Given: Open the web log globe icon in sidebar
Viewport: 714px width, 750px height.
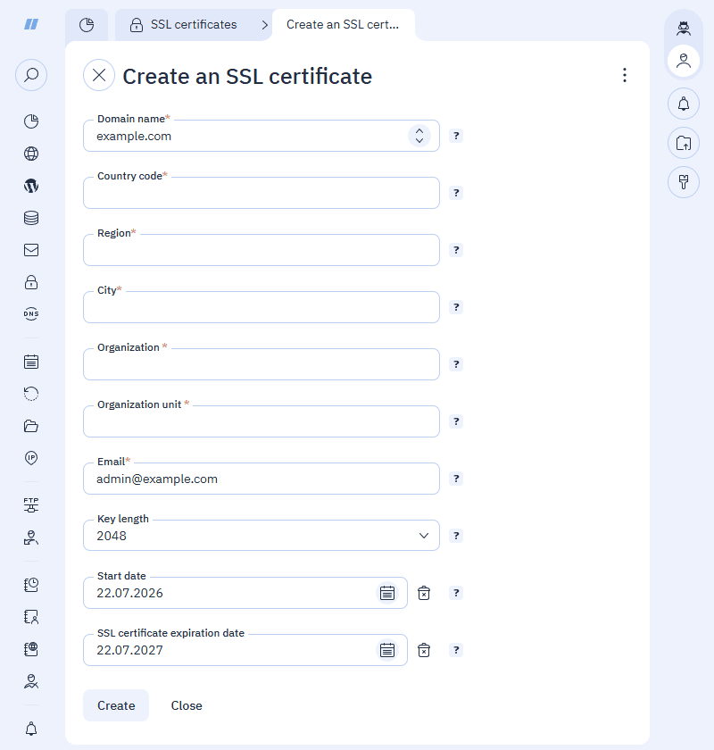Looking at the screenshot, I should pos(31,649).
